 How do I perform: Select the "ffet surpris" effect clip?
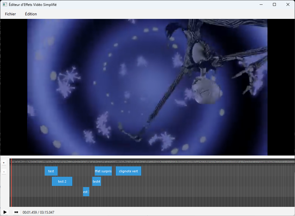(103, 171)
